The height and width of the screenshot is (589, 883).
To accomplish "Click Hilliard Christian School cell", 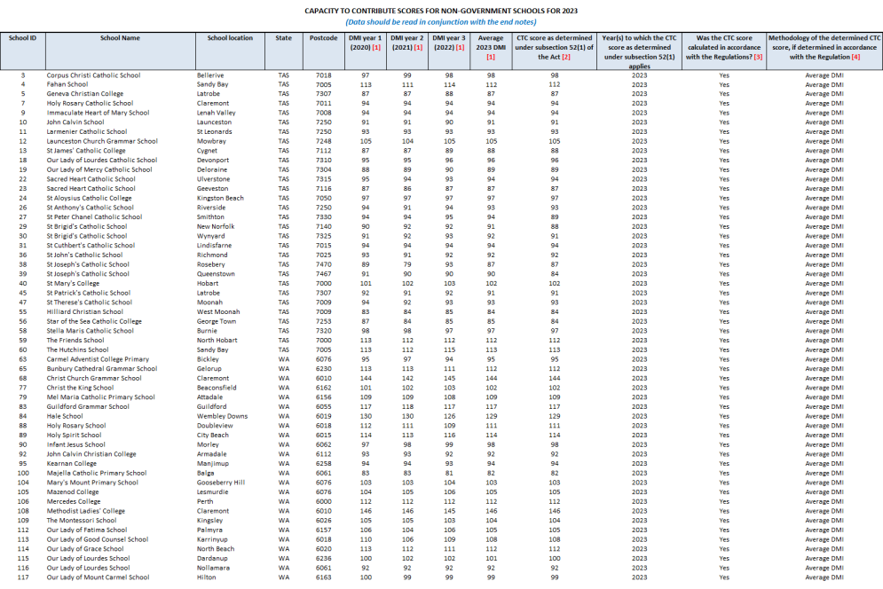I will pos(84,311).
